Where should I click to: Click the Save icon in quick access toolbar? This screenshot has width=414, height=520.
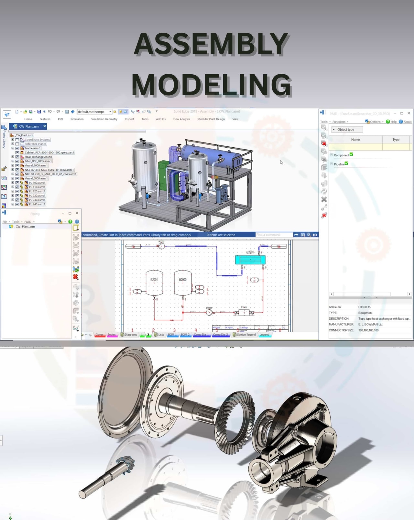pyautogui.click(x=39, y=112)
